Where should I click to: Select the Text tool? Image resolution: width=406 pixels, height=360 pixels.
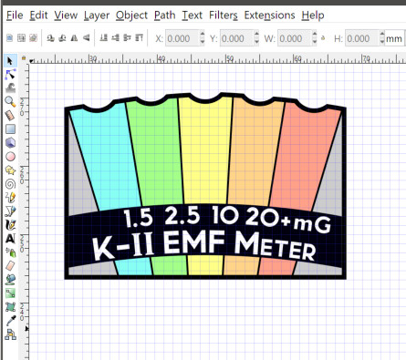10,239
